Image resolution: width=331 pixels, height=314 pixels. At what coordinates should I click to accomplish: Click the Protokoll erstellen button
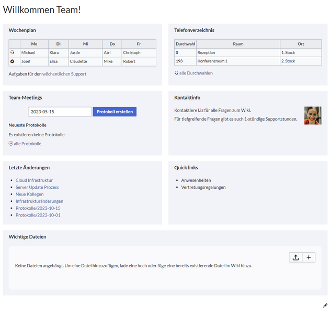tap(115, 112)
